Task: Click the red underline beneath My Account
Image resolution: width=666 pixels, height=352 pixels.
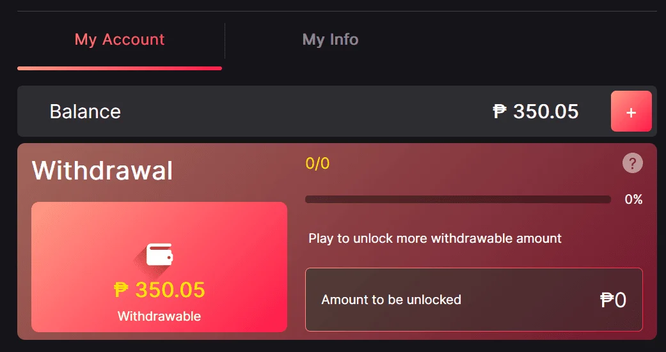Action: coord(120,68)
